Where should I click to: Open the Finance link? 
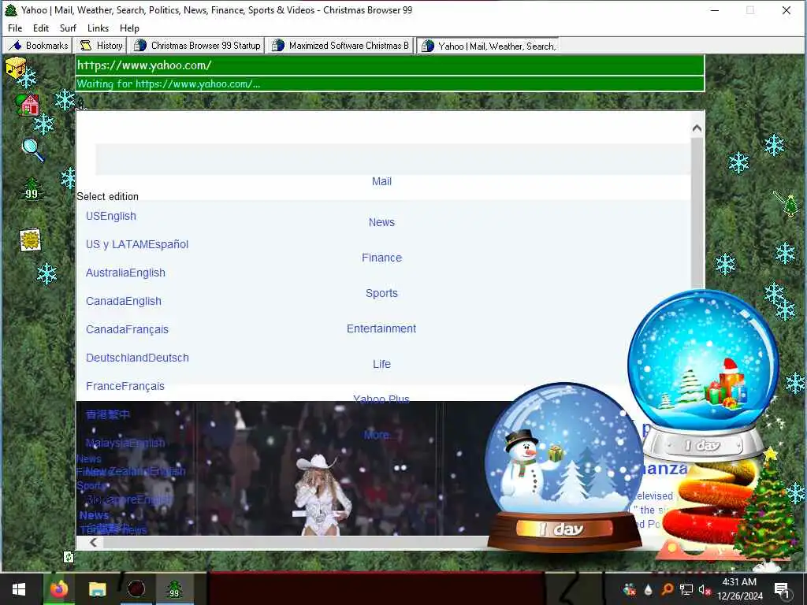381,258
